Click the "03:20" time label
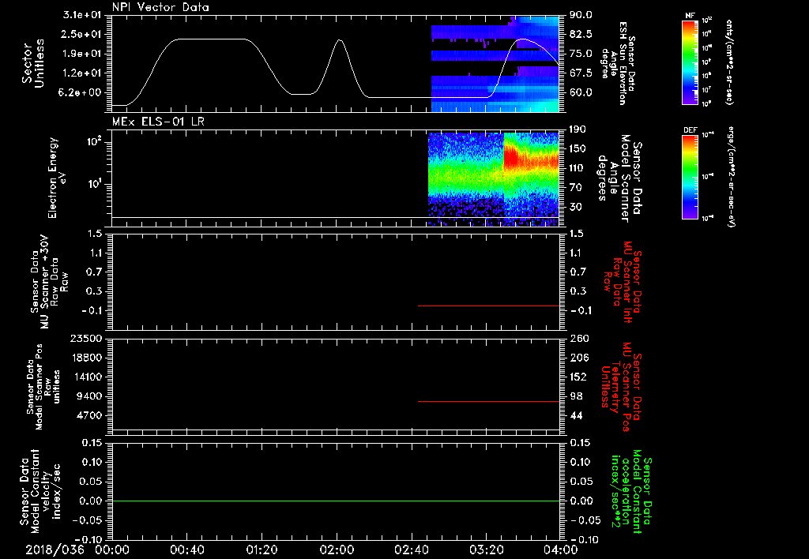Viewport: 809px width, 559px height. (x=486, y=550)
